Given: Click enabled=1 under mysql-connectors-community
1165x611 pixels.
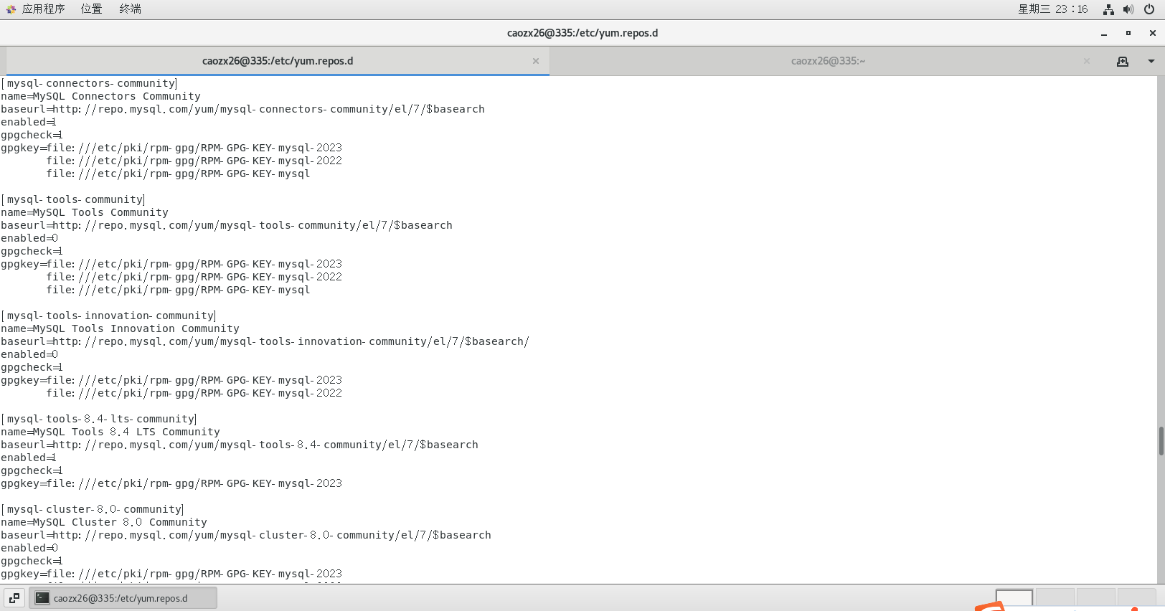Looking at the screenshot, I should click(29, 122).
